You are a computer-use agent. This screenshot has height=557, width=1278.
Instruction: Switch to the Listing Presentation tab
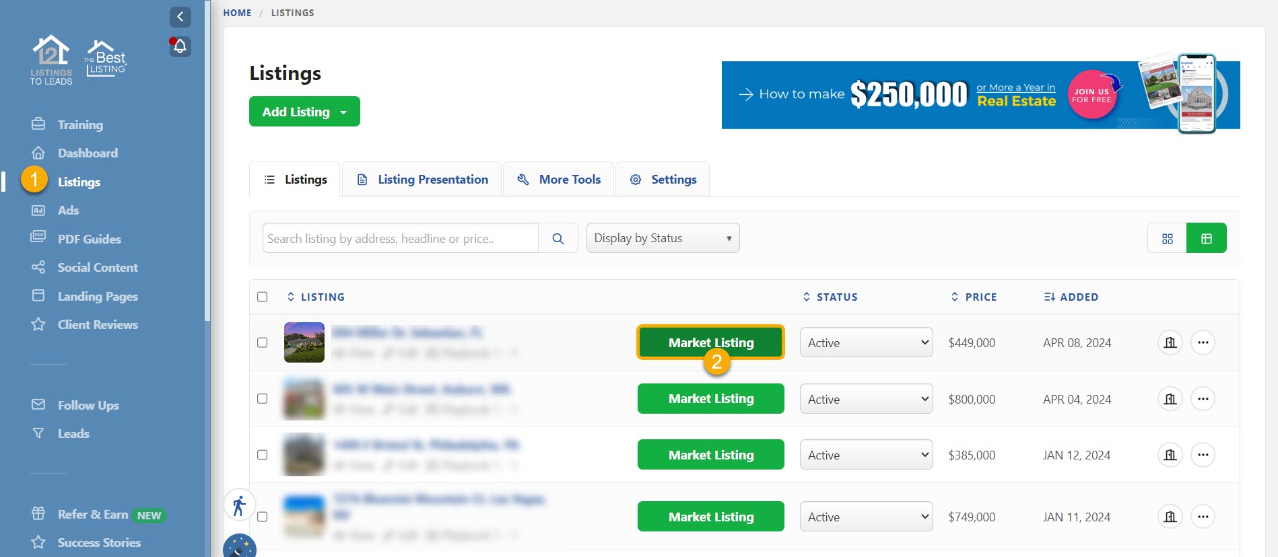[422, 180]
